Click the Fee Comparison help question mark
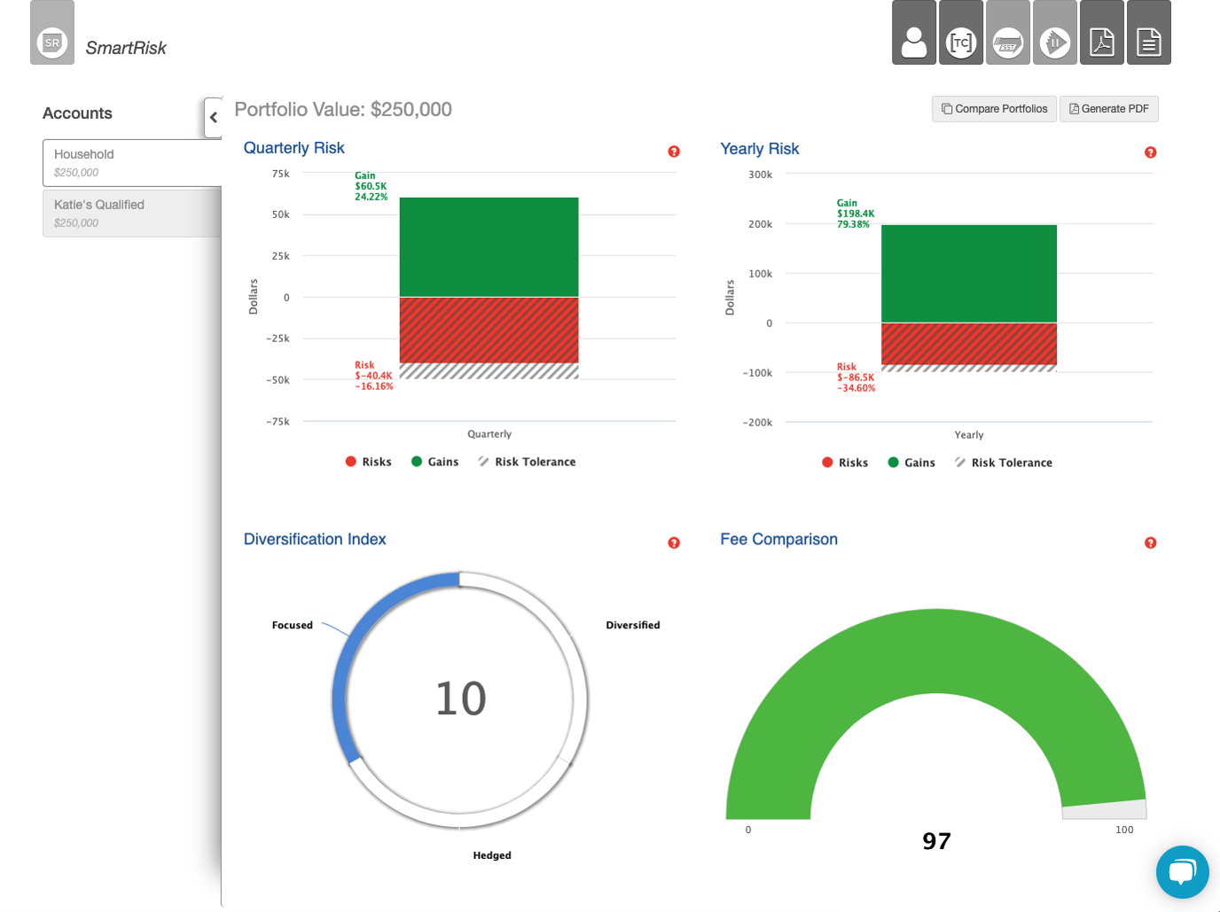This screenshot has height=912, width=1220. [1150, 542]
